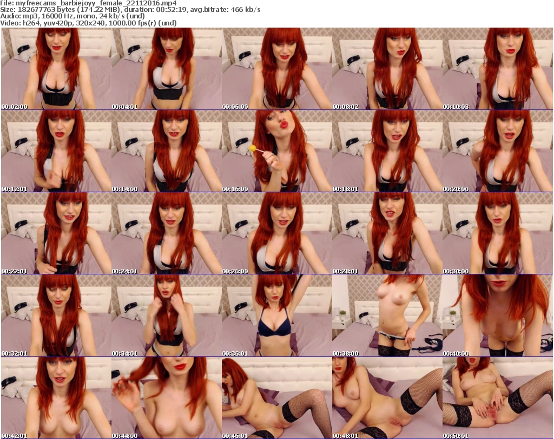Select the frame stamped 00:16:00
554x439 pixels.
(x=277, y=151)
